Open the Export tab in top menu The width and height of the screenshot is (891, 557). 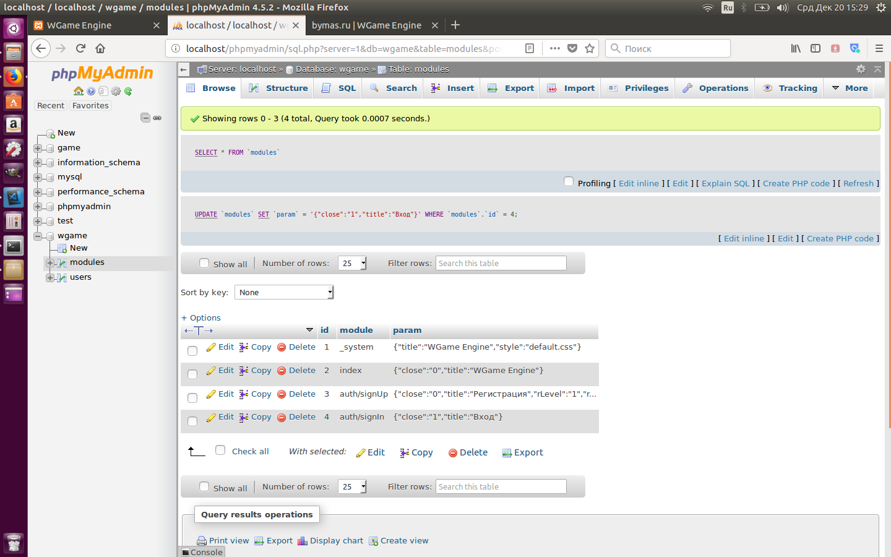coord(511,88)
